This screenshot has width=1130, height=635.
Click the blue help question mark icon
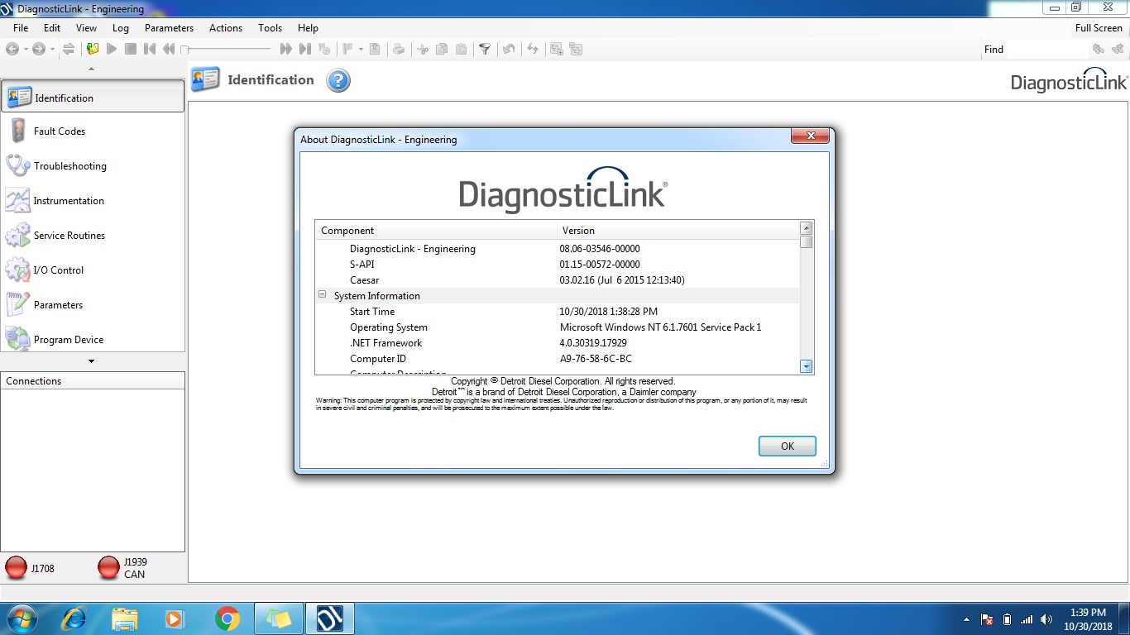coord(338,80)
